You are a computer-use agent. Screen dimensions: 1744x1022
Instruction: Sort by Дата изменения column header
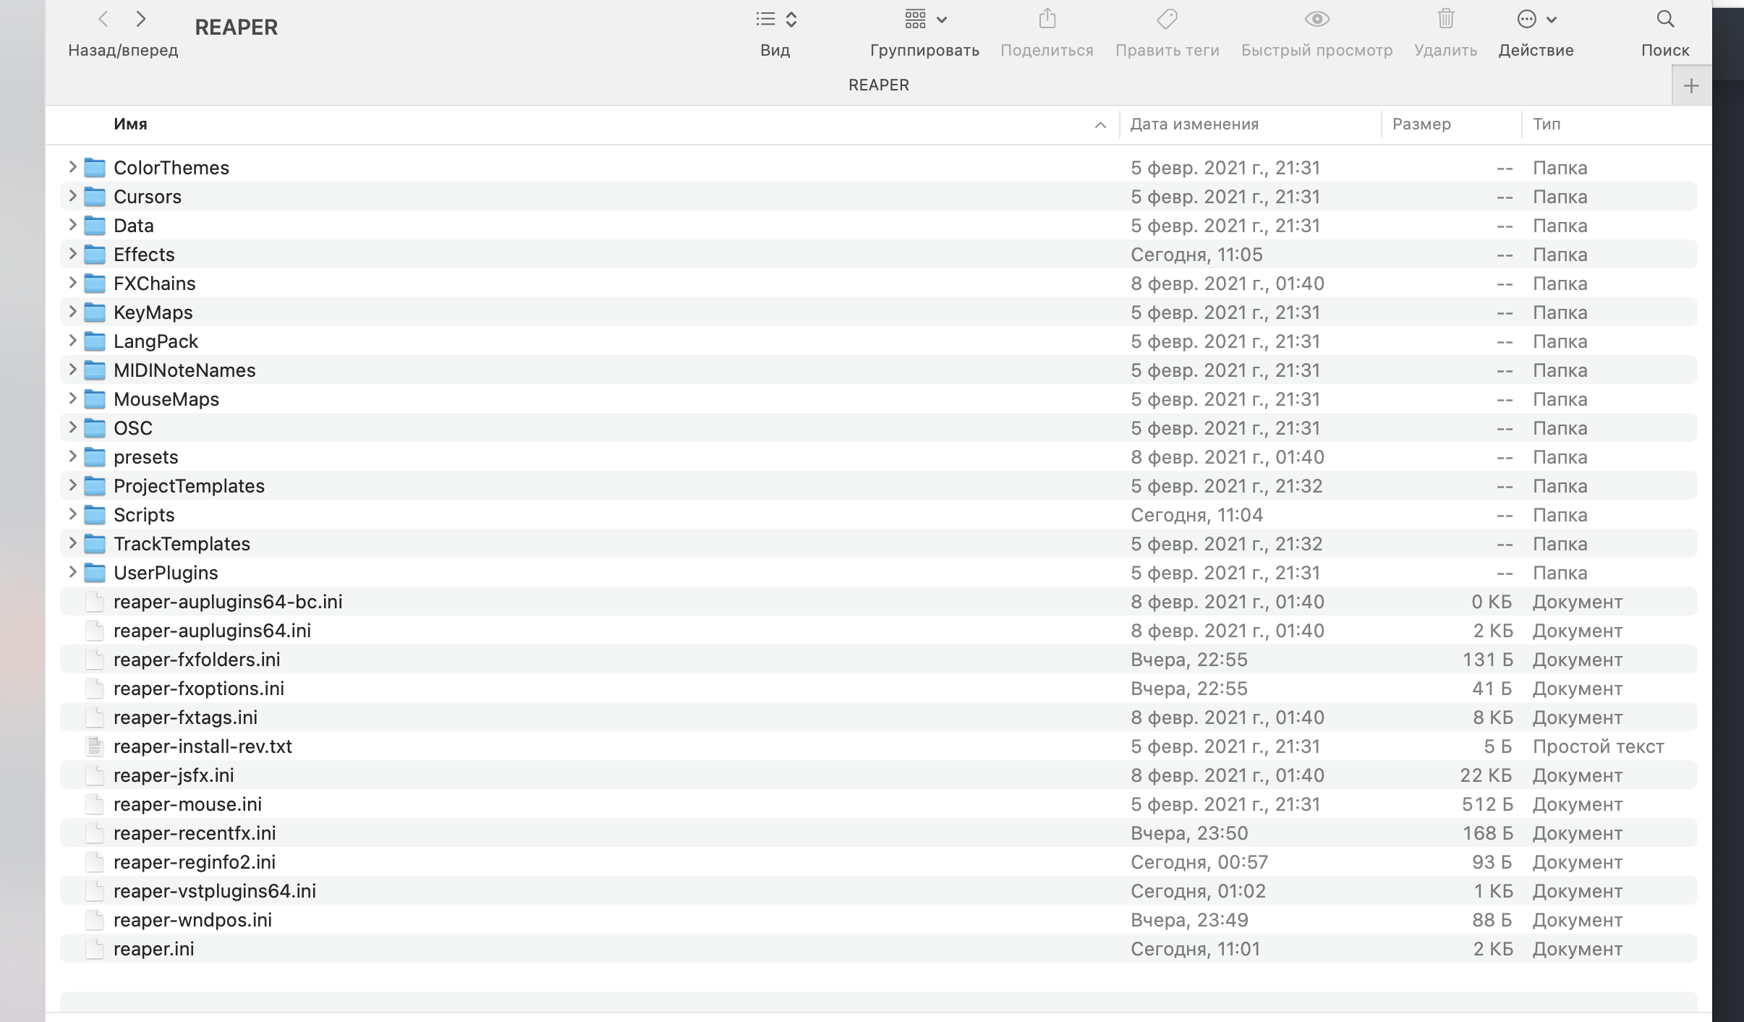pyautogui.click(x=1194, y=124)
